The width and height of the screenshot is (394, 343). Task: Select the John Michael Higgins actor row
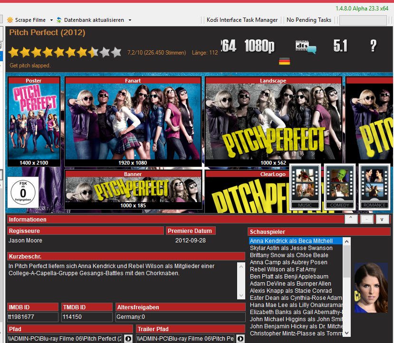[296, 319]
